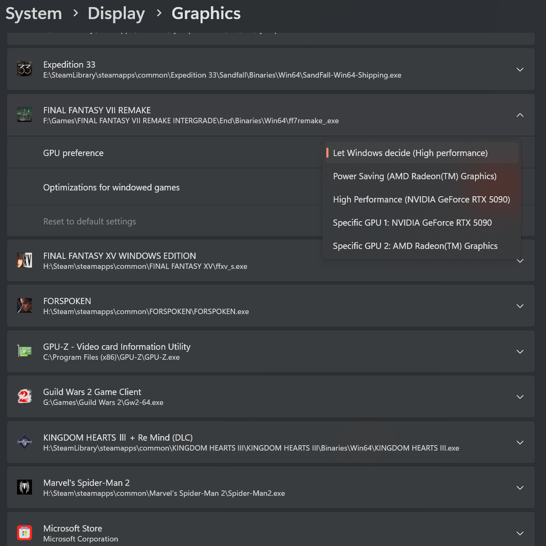Expand the FINAL FANTASY XV WINDOWS EDITION entry
The width and height of the screenshot is (546, 546).
point(520,261)
